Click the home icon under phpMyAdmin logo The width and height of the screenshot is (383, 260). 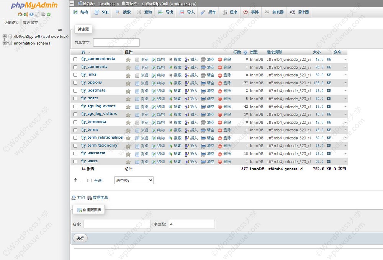20,15
